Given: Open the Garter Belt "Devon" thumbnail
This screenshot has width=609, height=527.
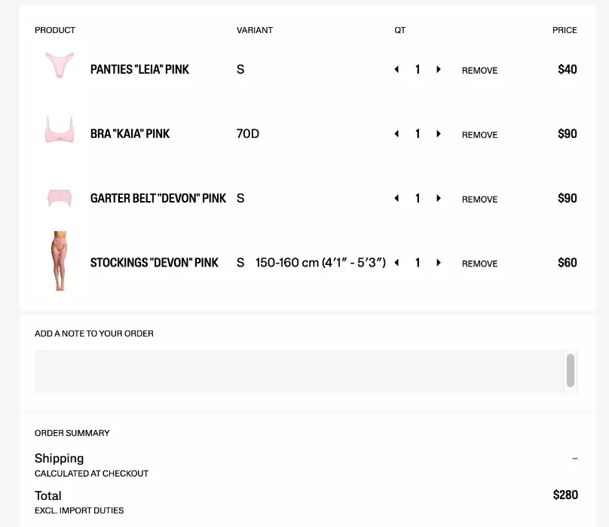Looking at the screenshot, I should [60, 197].
